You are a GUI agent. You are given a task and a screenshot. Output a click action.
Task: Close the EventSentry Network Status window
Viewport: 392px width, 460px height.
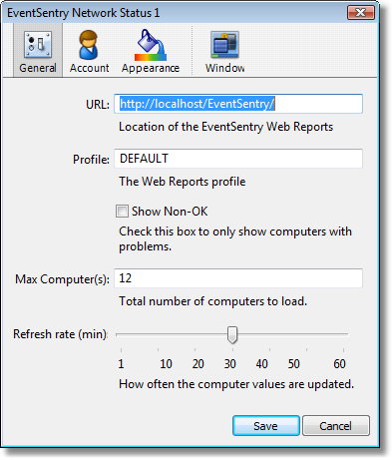pyautogui.click(x=361, y=13)
